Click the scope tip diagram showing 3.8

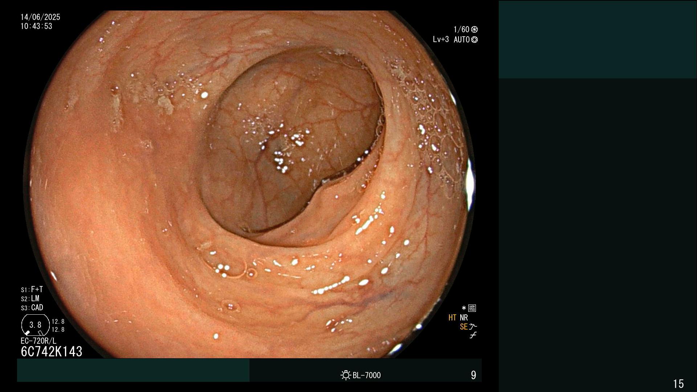pos(36,325)
